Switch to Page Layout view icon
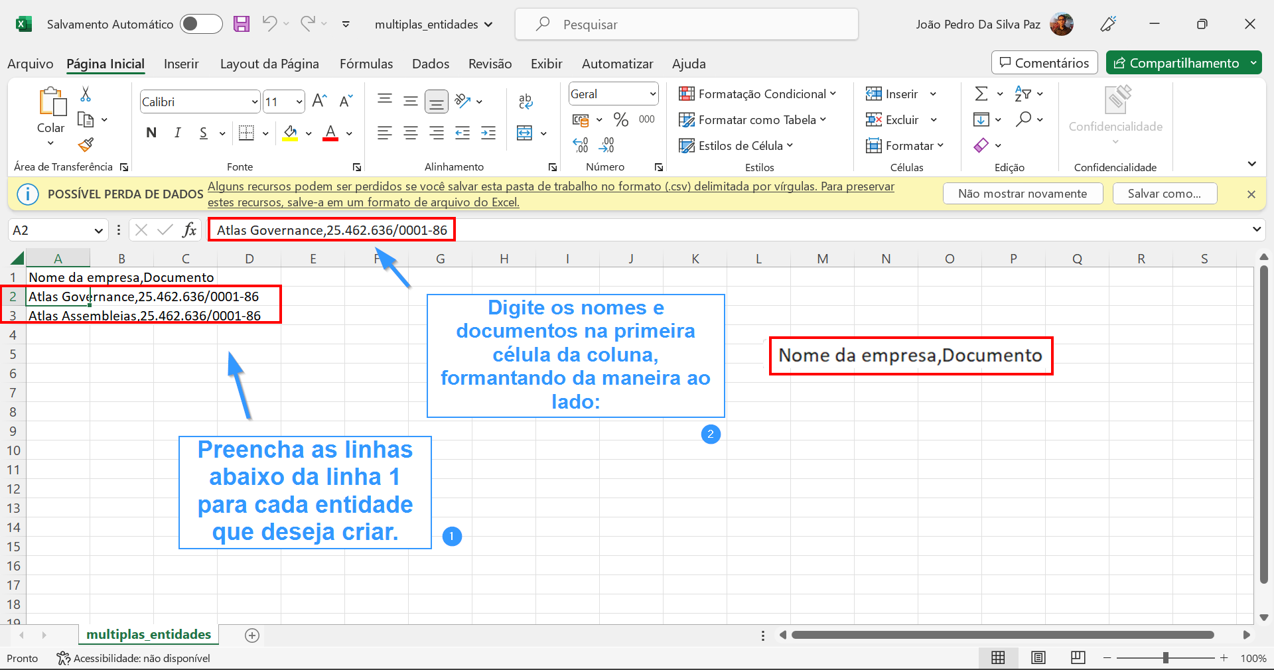 (1038, 657)
